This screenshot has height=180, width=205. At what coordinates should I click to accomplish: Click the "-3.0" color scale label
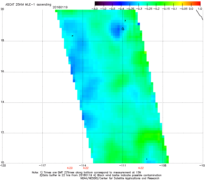tap(94, 9)
